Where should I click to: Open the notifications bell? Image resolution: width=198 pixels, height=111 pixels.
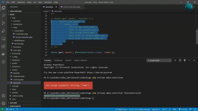[195, 109]
